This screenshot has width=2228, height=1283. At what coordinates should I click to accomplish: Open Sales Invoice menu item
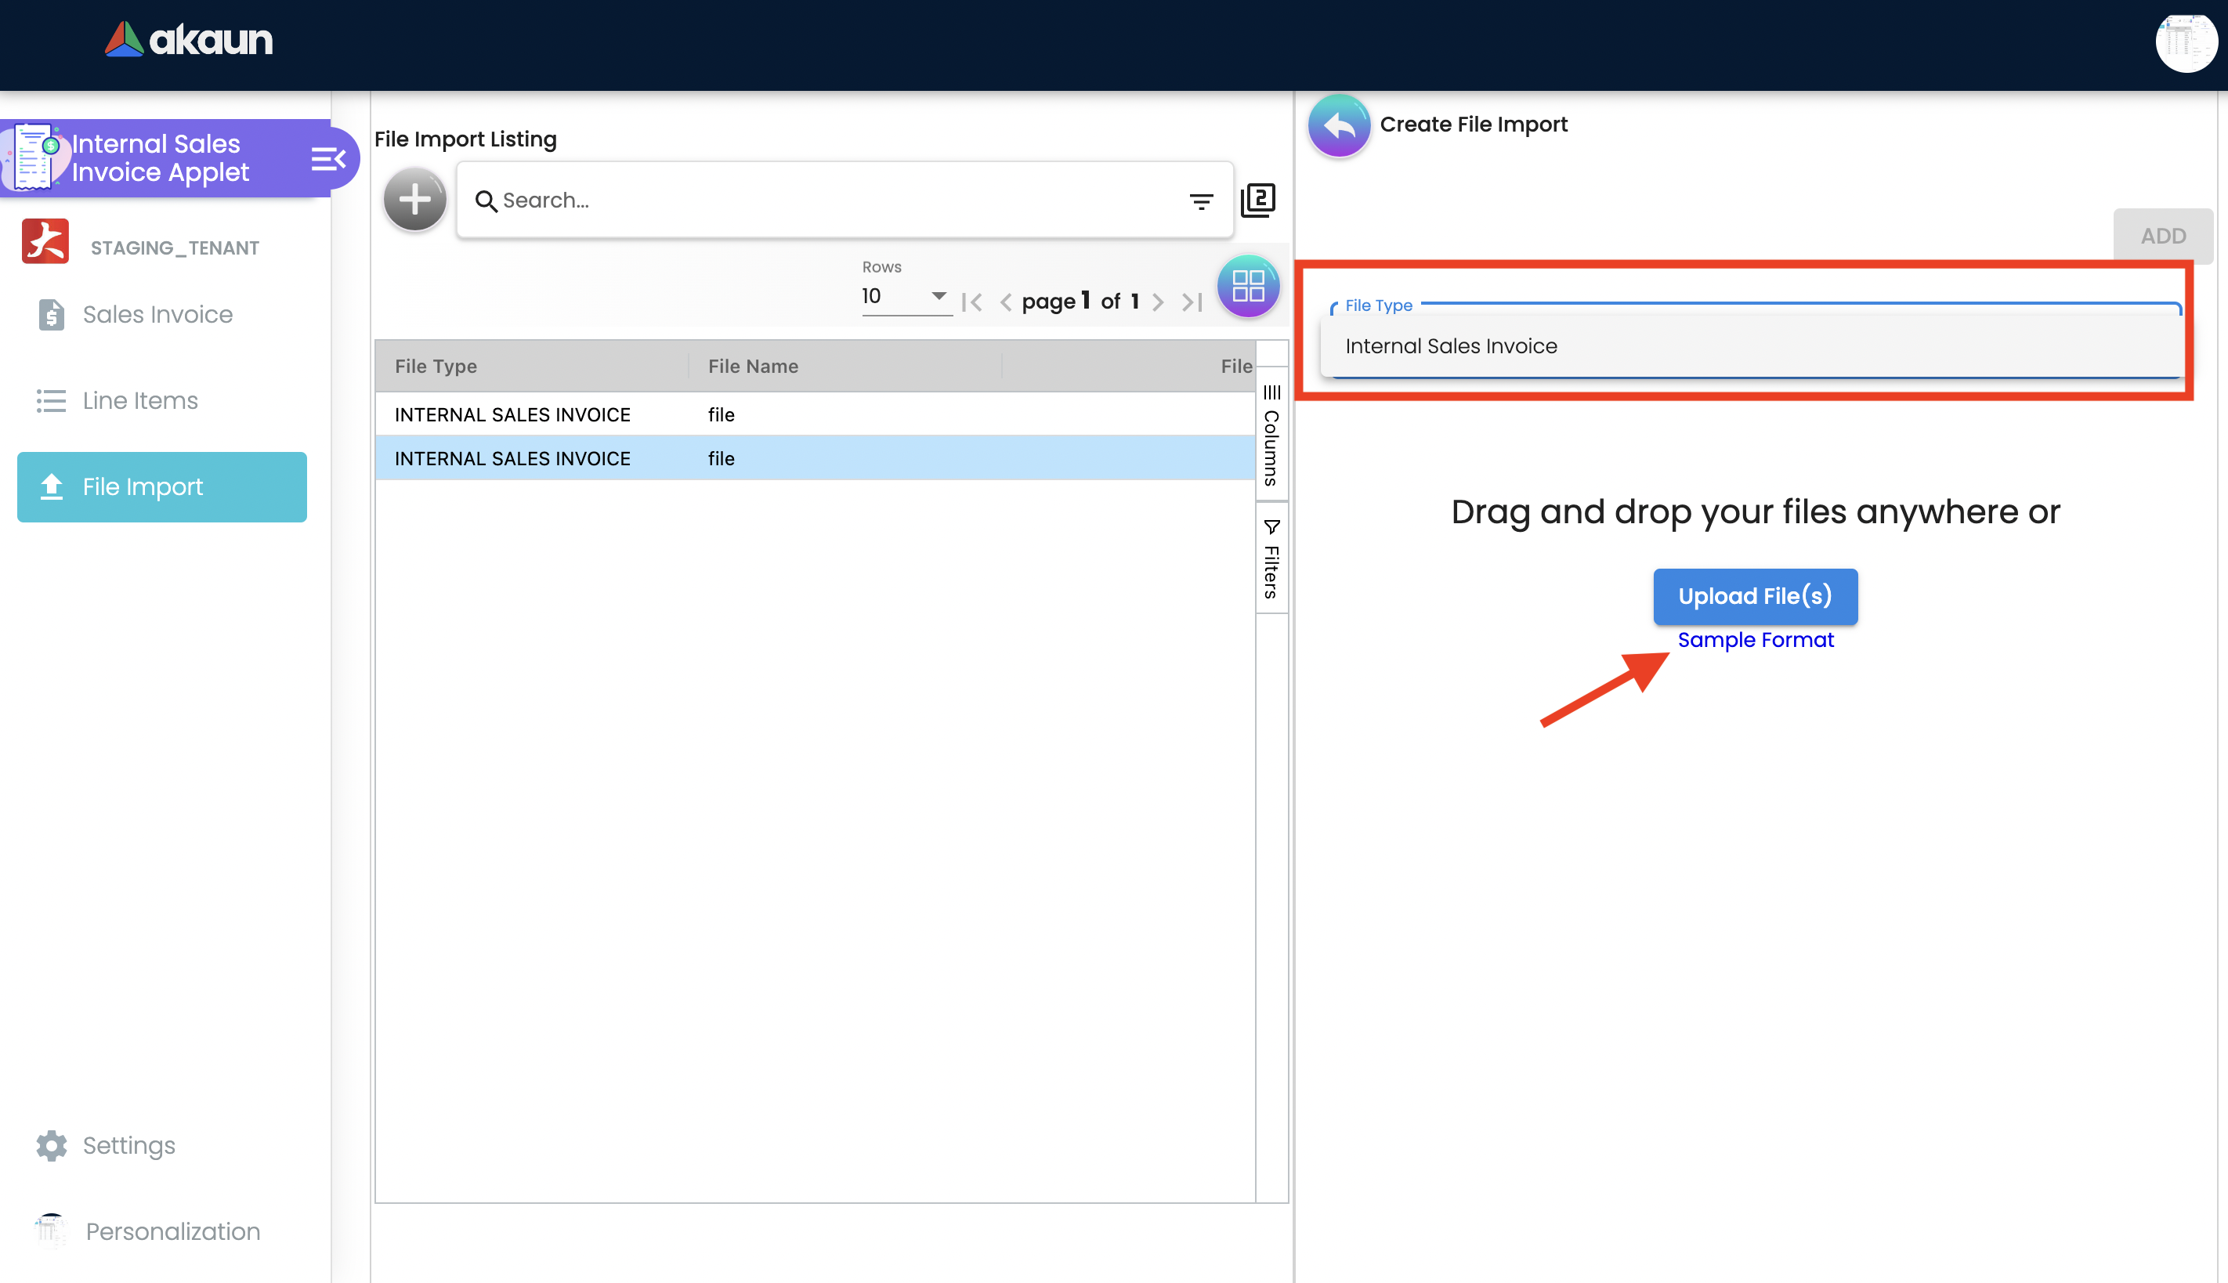pos(157,315)
